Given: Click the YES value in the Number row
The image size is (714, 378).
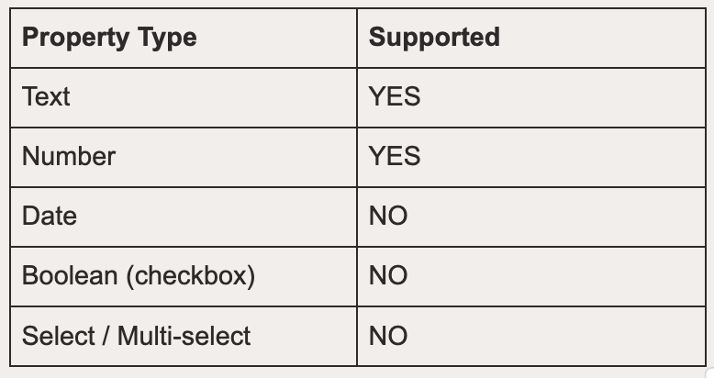Looking at the screenshot, I should tap(395, 156).
